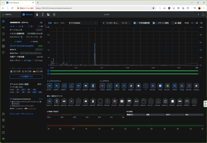Open the Client Devices sidebar icon
207x143 pixels.
pos(3,40)
